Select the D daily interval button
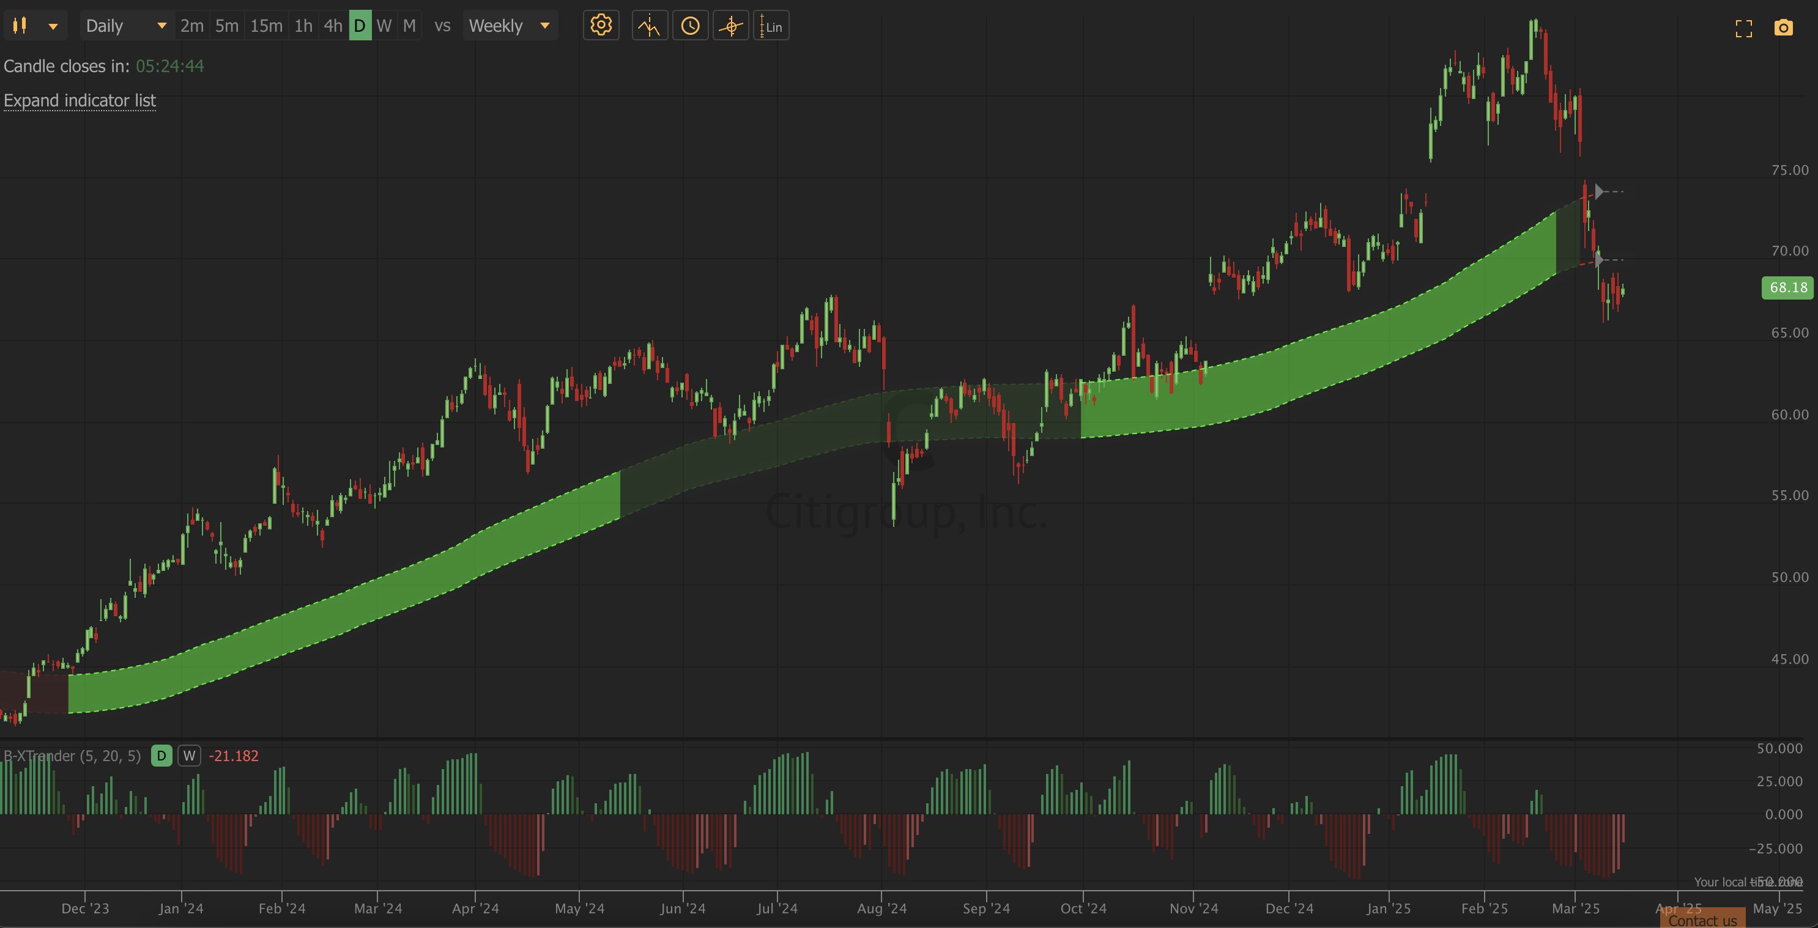Viewport: 1818px width, 928px height. tap(360, 26)
